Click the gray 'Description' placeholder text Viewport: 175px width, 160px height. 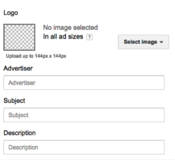(x=23, y=147)
